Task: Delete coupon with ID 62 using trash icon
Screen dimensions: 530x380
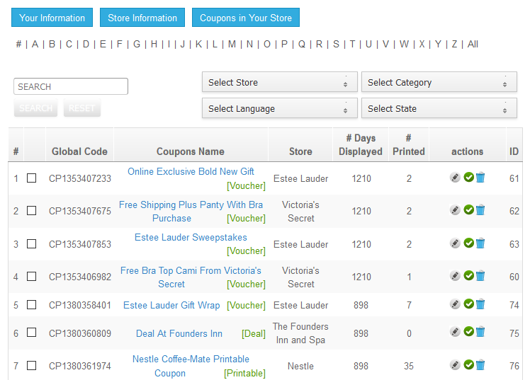Action: coord(480,210)
